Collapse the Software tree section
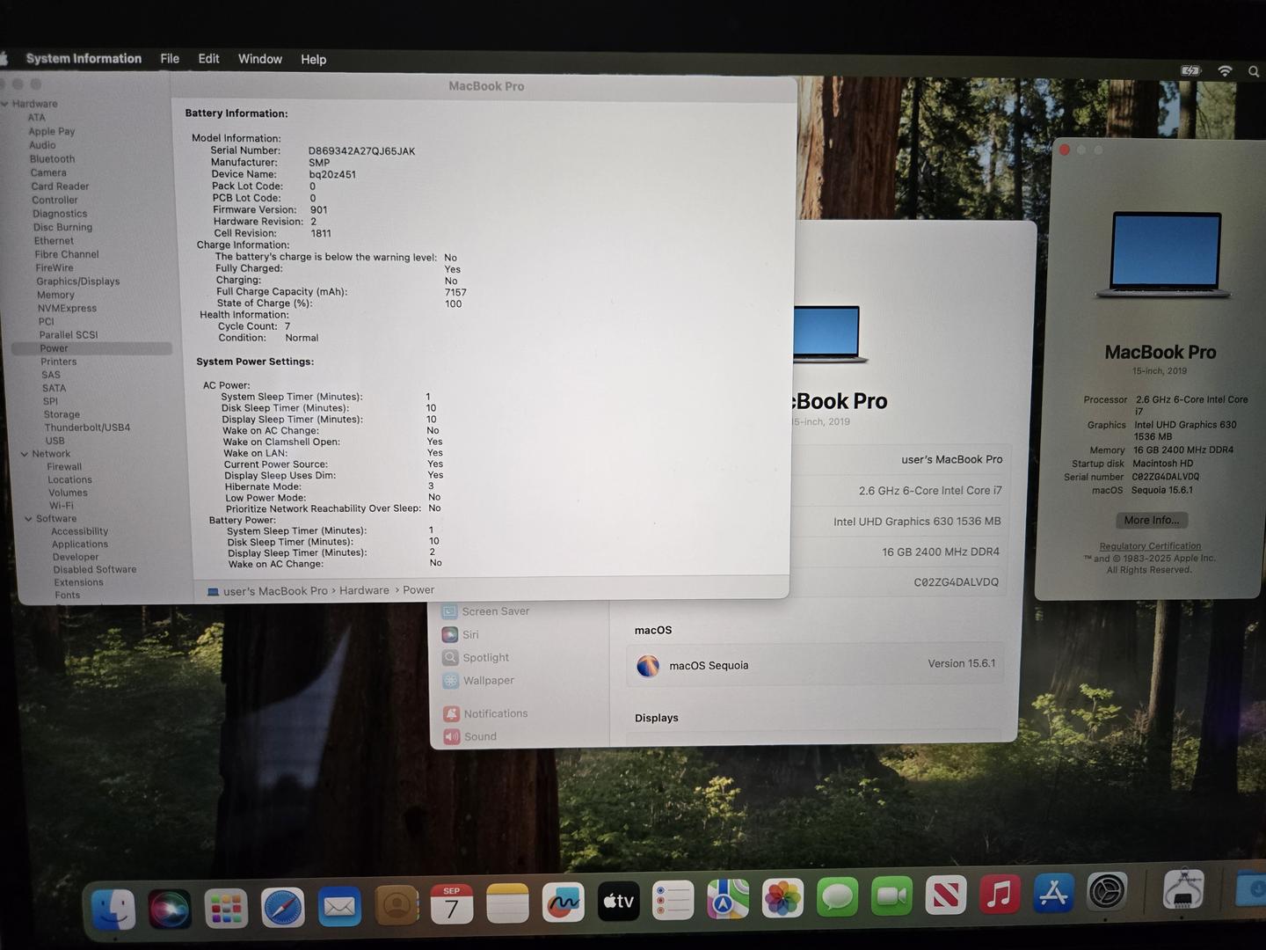Viewport: 1266px width, 950px height. coord(28,519)
